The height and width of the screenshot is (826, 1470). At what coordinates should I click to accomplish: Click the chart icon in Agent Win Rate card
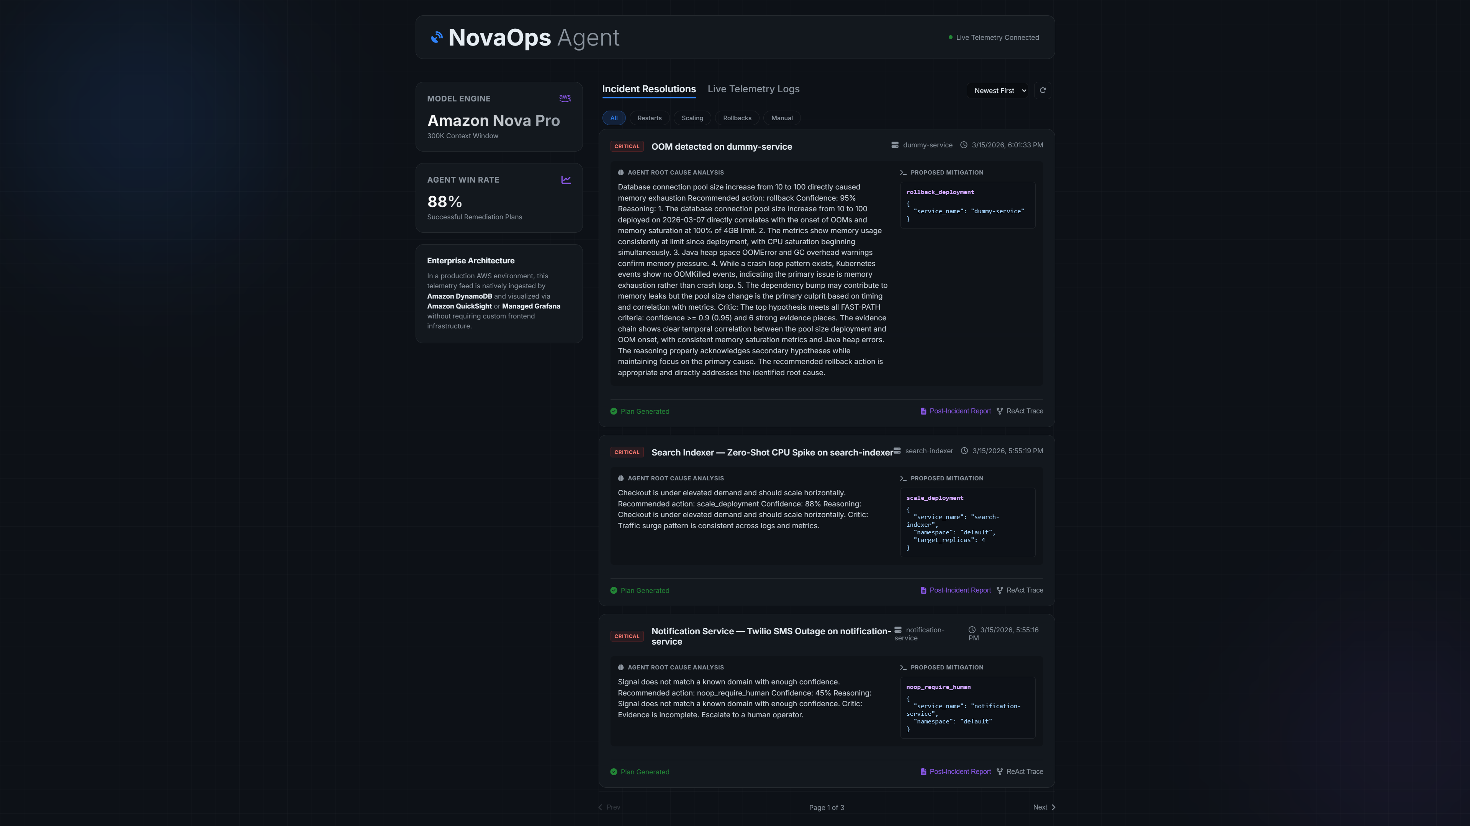(565, 180)
